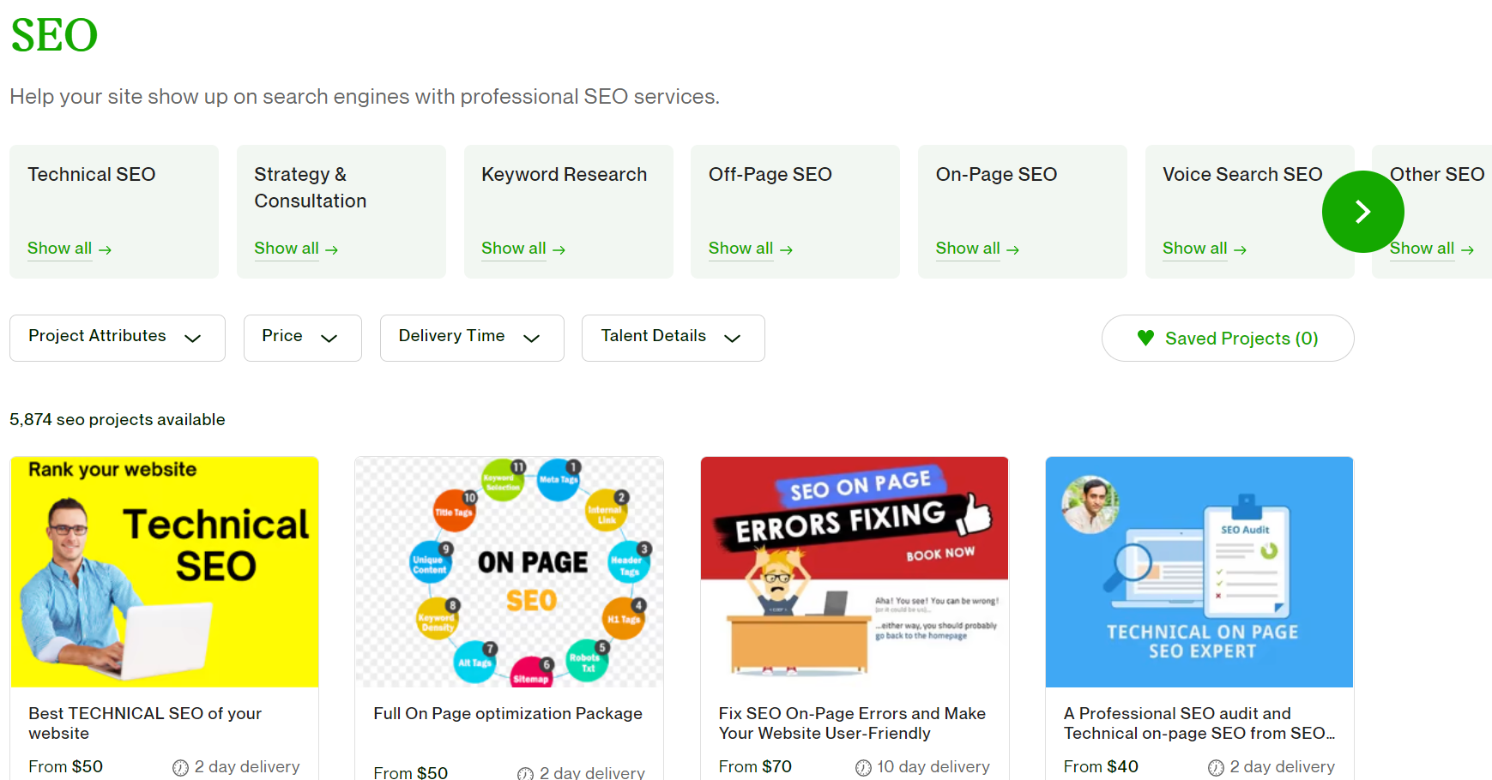The width and height of the screenshot is (1492, 780).
Task: Click the seller avatar photo on the SEO audit card
Action: [1090, 506]
